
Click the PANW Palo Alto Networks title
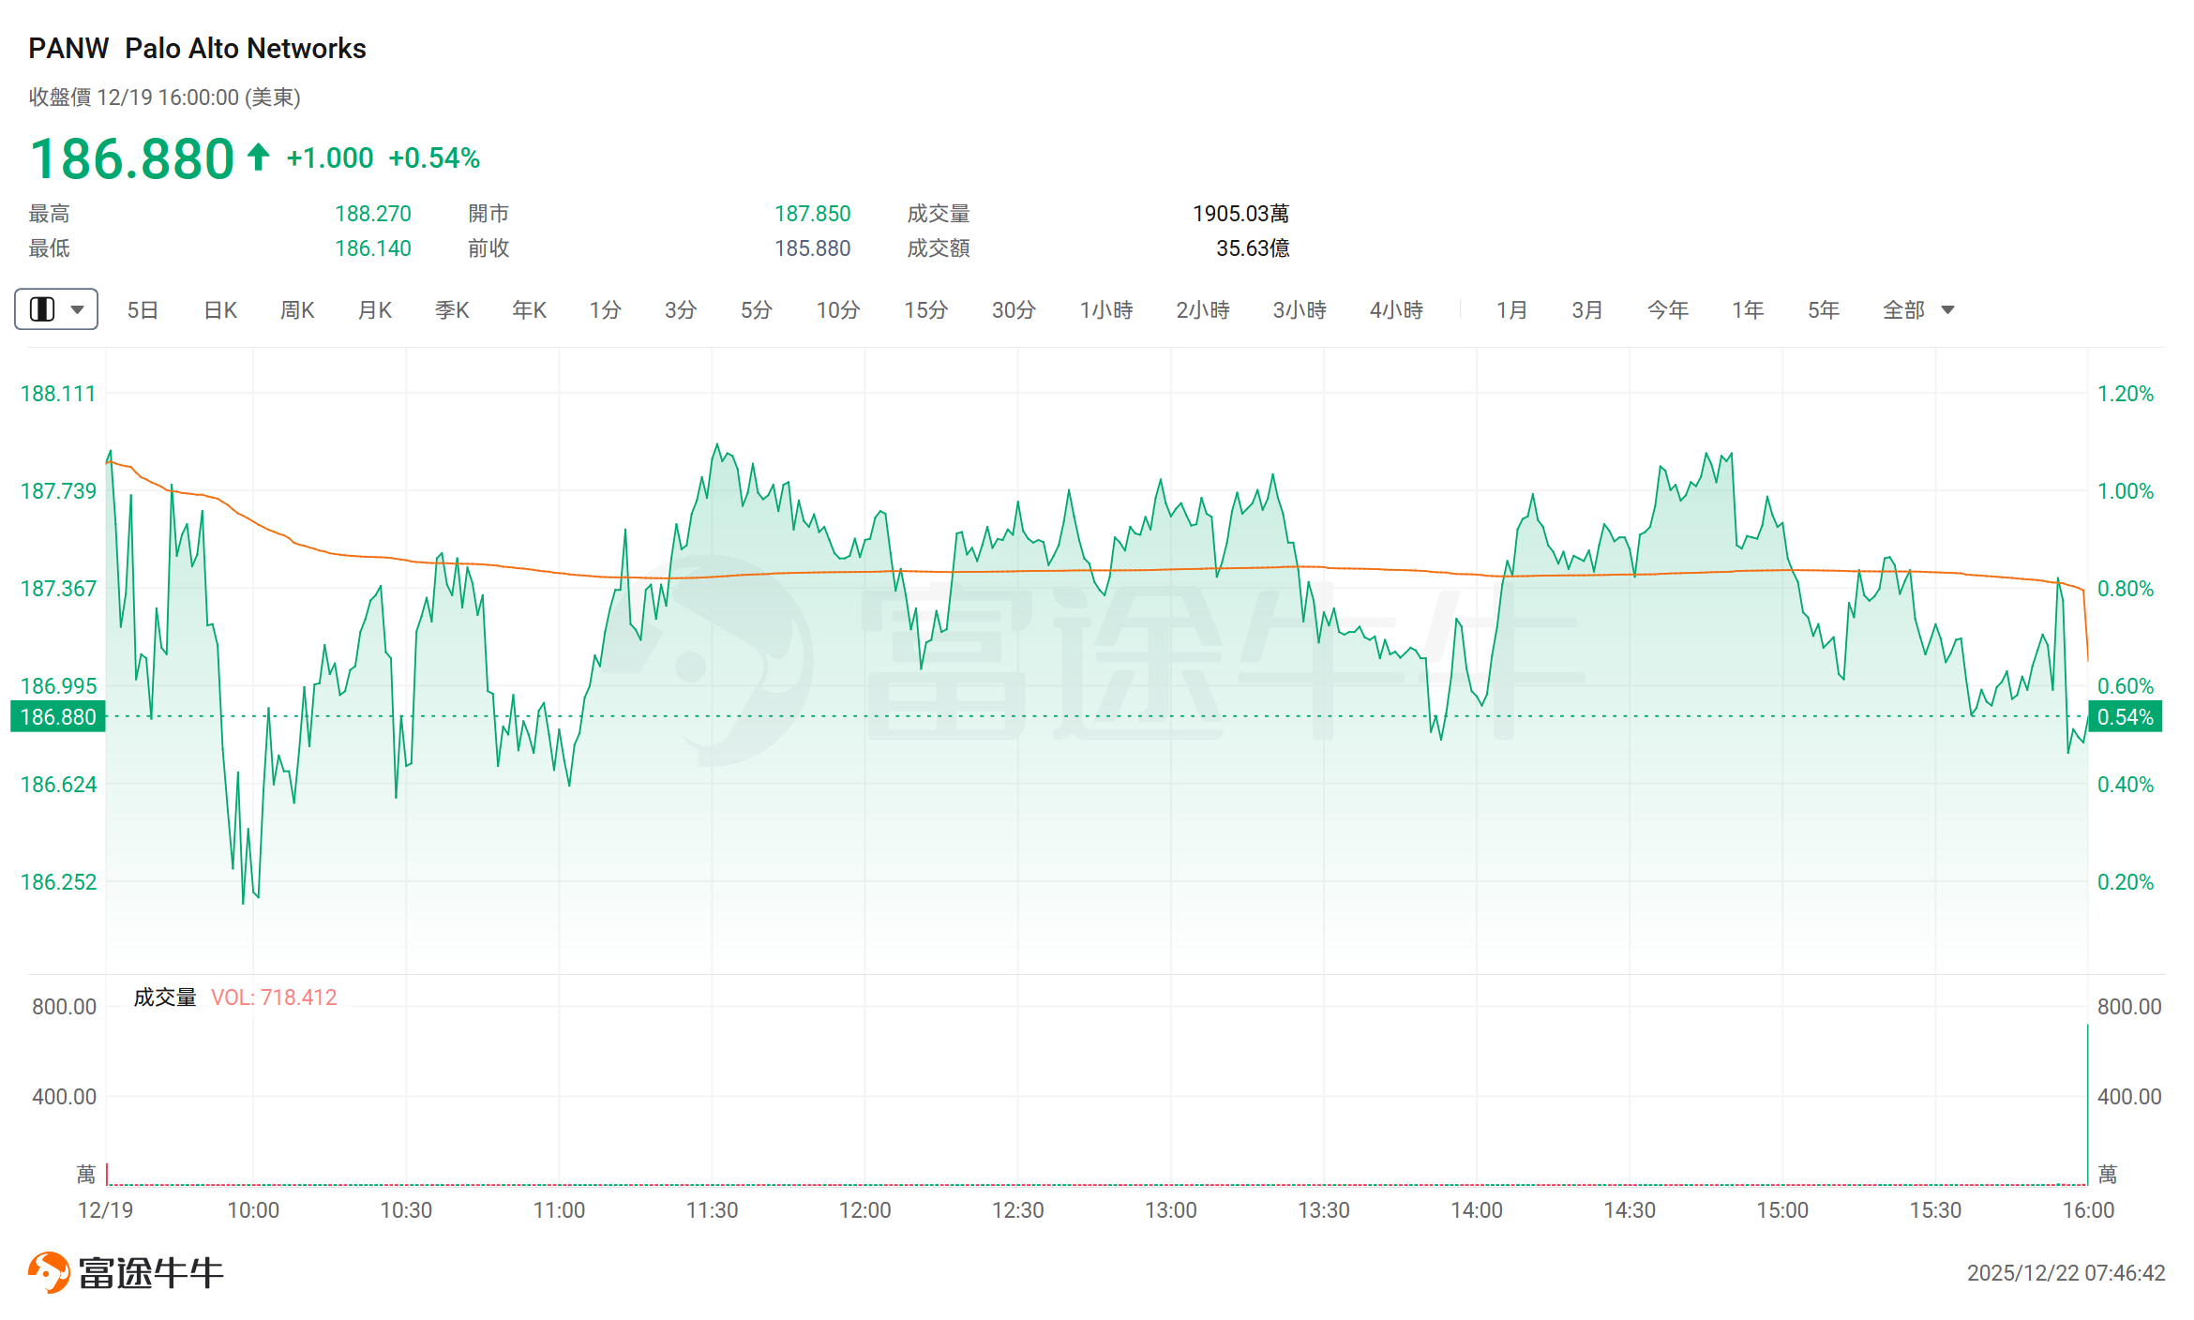tap(197, 48)
